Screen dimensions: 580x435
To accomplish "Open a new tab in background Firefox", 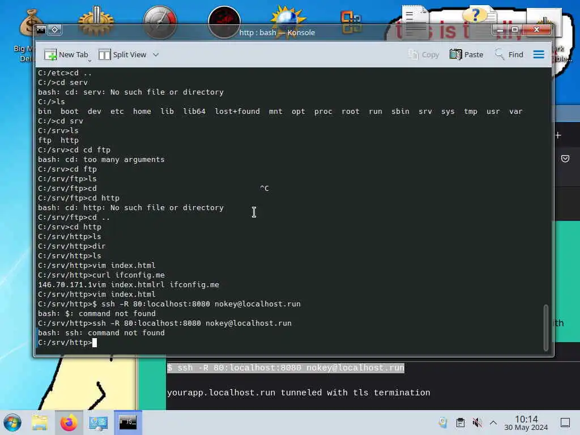I will (558, 135).
